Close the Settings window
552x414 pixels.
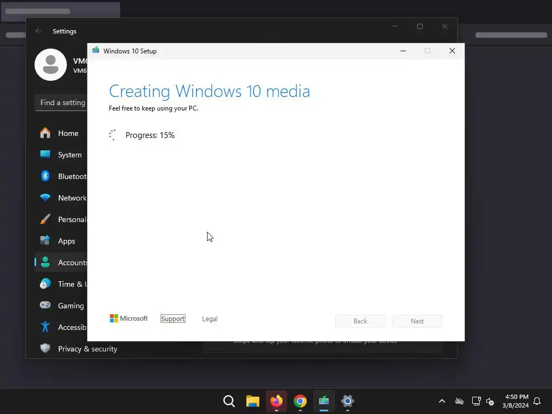point(445,27)
